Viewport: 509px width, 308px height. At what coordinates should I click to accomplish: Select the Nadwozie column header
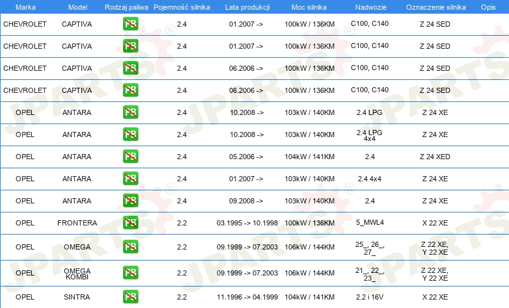point(371,7)
